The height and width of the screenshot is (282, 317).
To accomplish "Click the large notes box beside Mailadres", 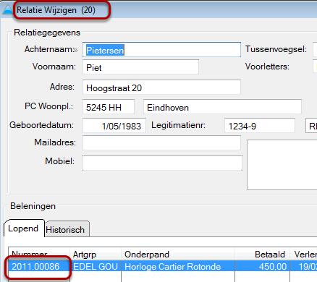I will 282,165.
